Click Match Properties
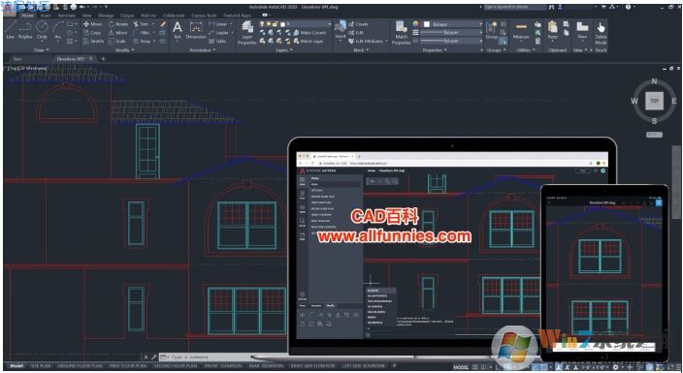 [x=402, y=33]
